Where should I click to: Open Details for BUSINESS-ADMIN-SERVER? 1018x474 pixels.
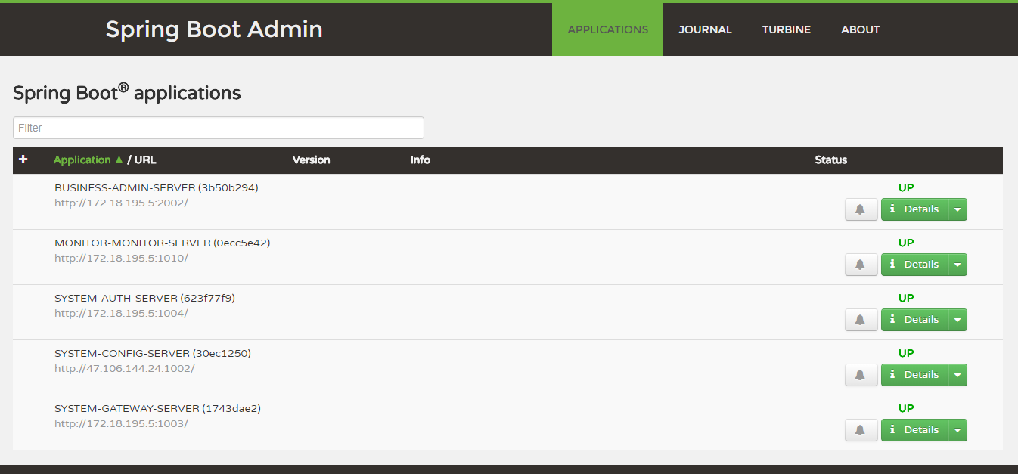pos(914,209)
